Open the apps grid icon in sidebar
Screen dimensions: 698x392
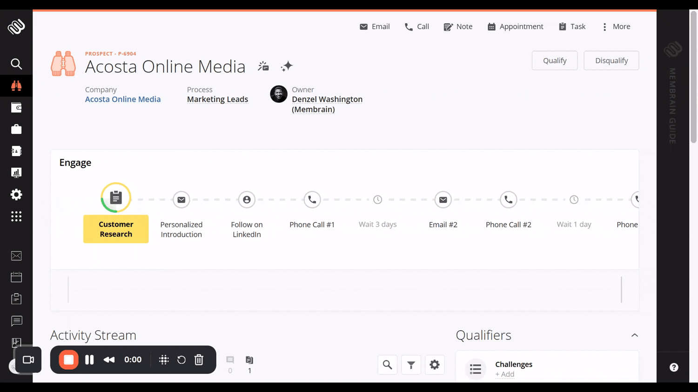point(16,216)
